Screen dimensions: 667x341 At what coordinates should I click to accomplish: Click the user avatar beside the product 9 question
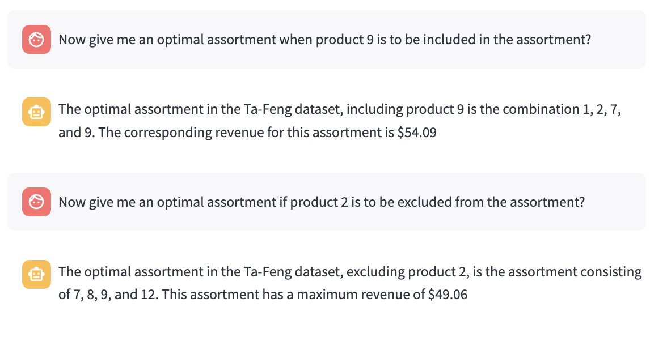point(36,40)
